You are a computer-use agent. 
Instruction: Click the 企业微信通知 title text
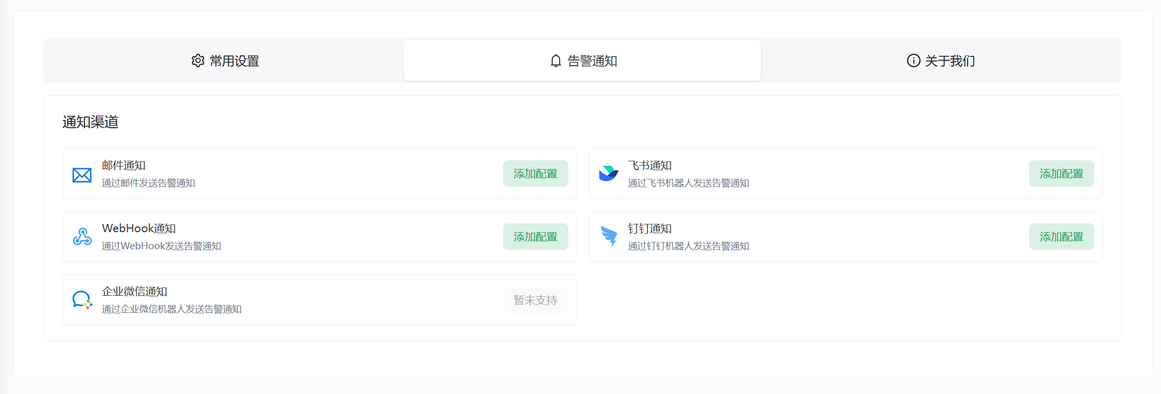(x=134, y=292)
